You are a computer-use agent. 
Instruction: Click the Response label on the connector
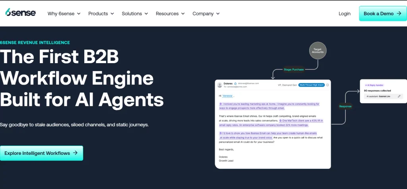tap(345, 106)
